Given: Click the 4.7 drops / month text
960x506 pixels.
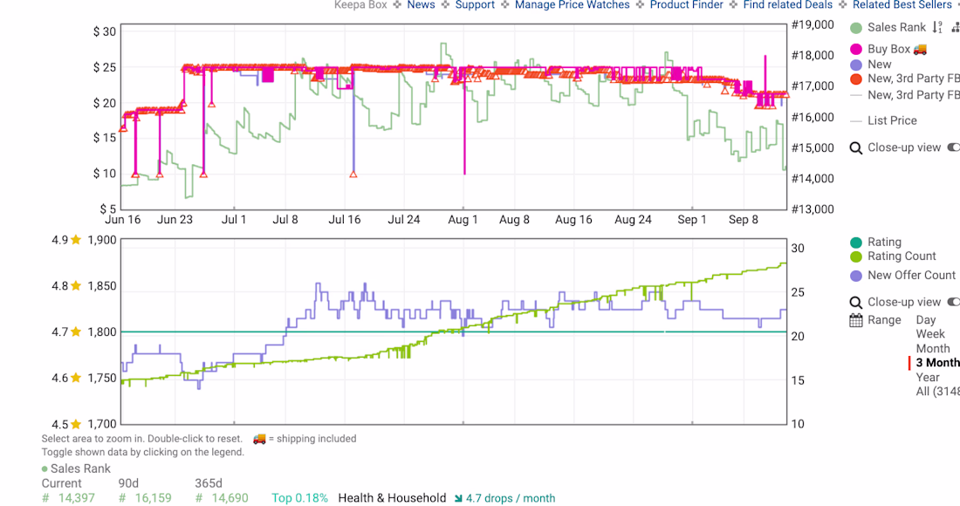Looking at the screenshot, I should pyautogui.click(x=511, y=498).
